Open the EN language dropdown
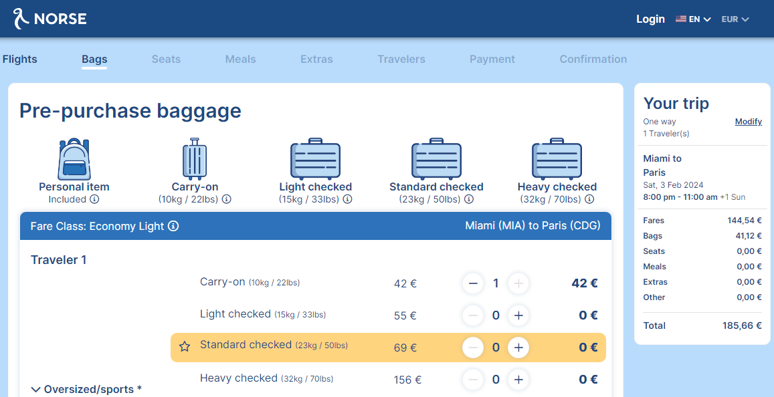 pyautogui.click(x=693, y=19)
